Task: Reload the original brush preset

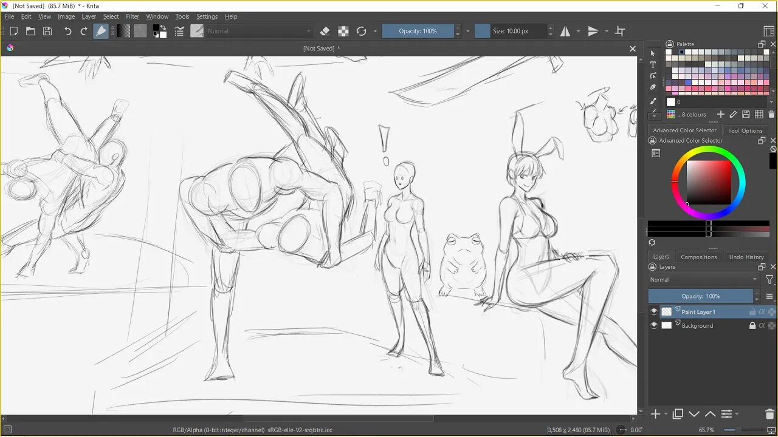Action: tap(362, 31)
